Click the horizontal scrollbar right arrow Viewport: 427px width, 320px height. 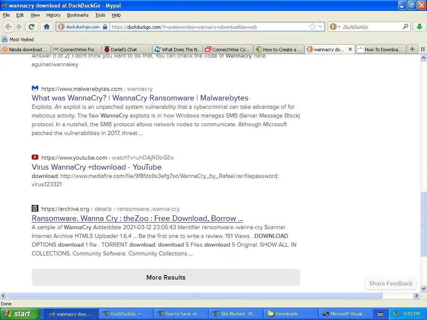(x=416, y=295)
